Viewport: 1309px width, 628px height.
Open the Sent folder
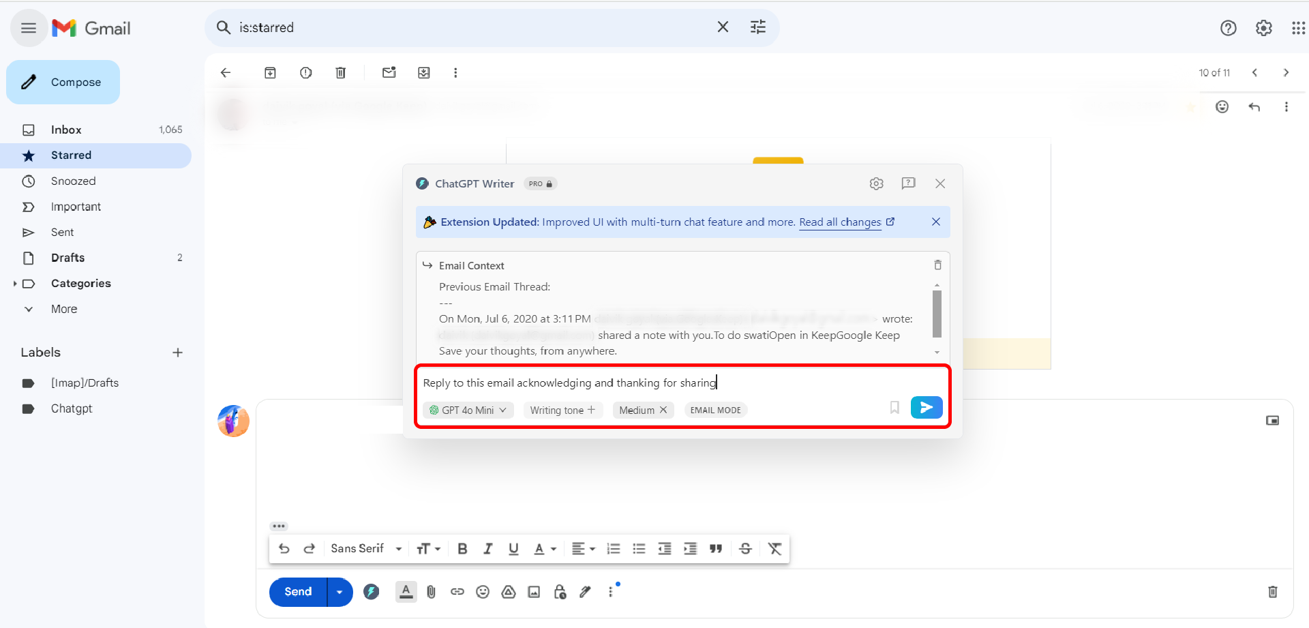pos(95,233)
